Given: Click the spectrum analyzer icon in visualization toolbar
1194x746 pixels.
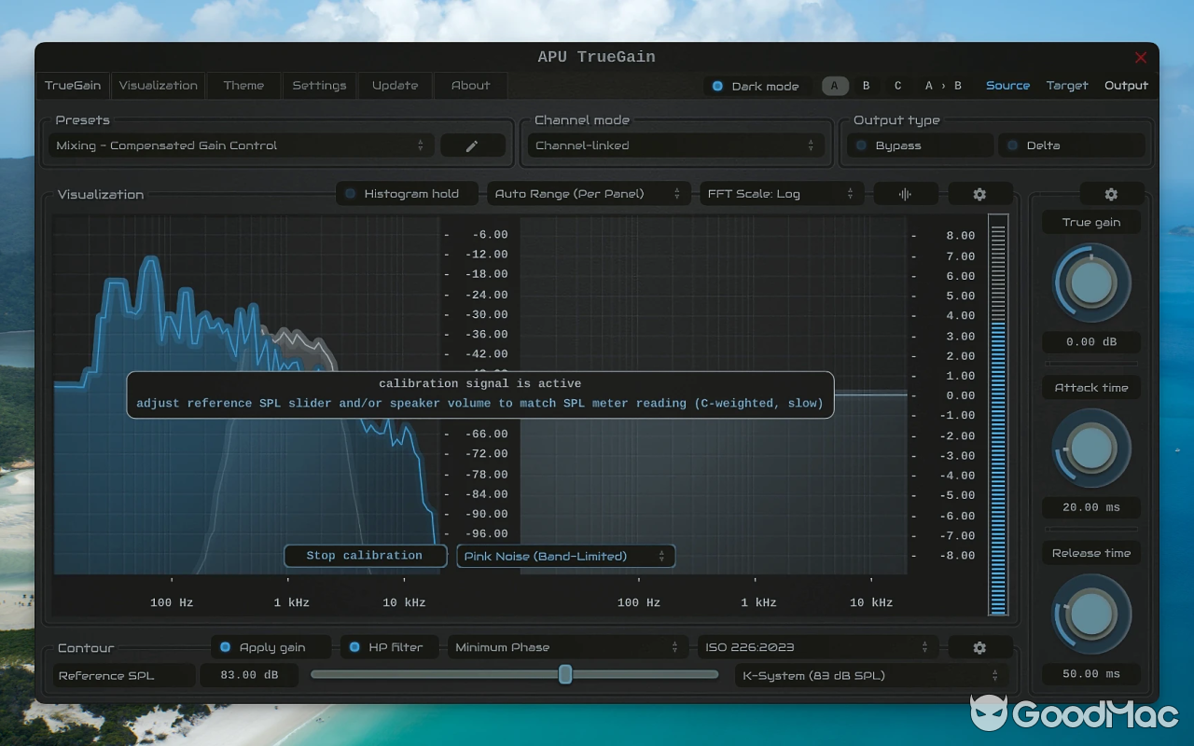Looking at the screenshot, I should click(904, 193).
